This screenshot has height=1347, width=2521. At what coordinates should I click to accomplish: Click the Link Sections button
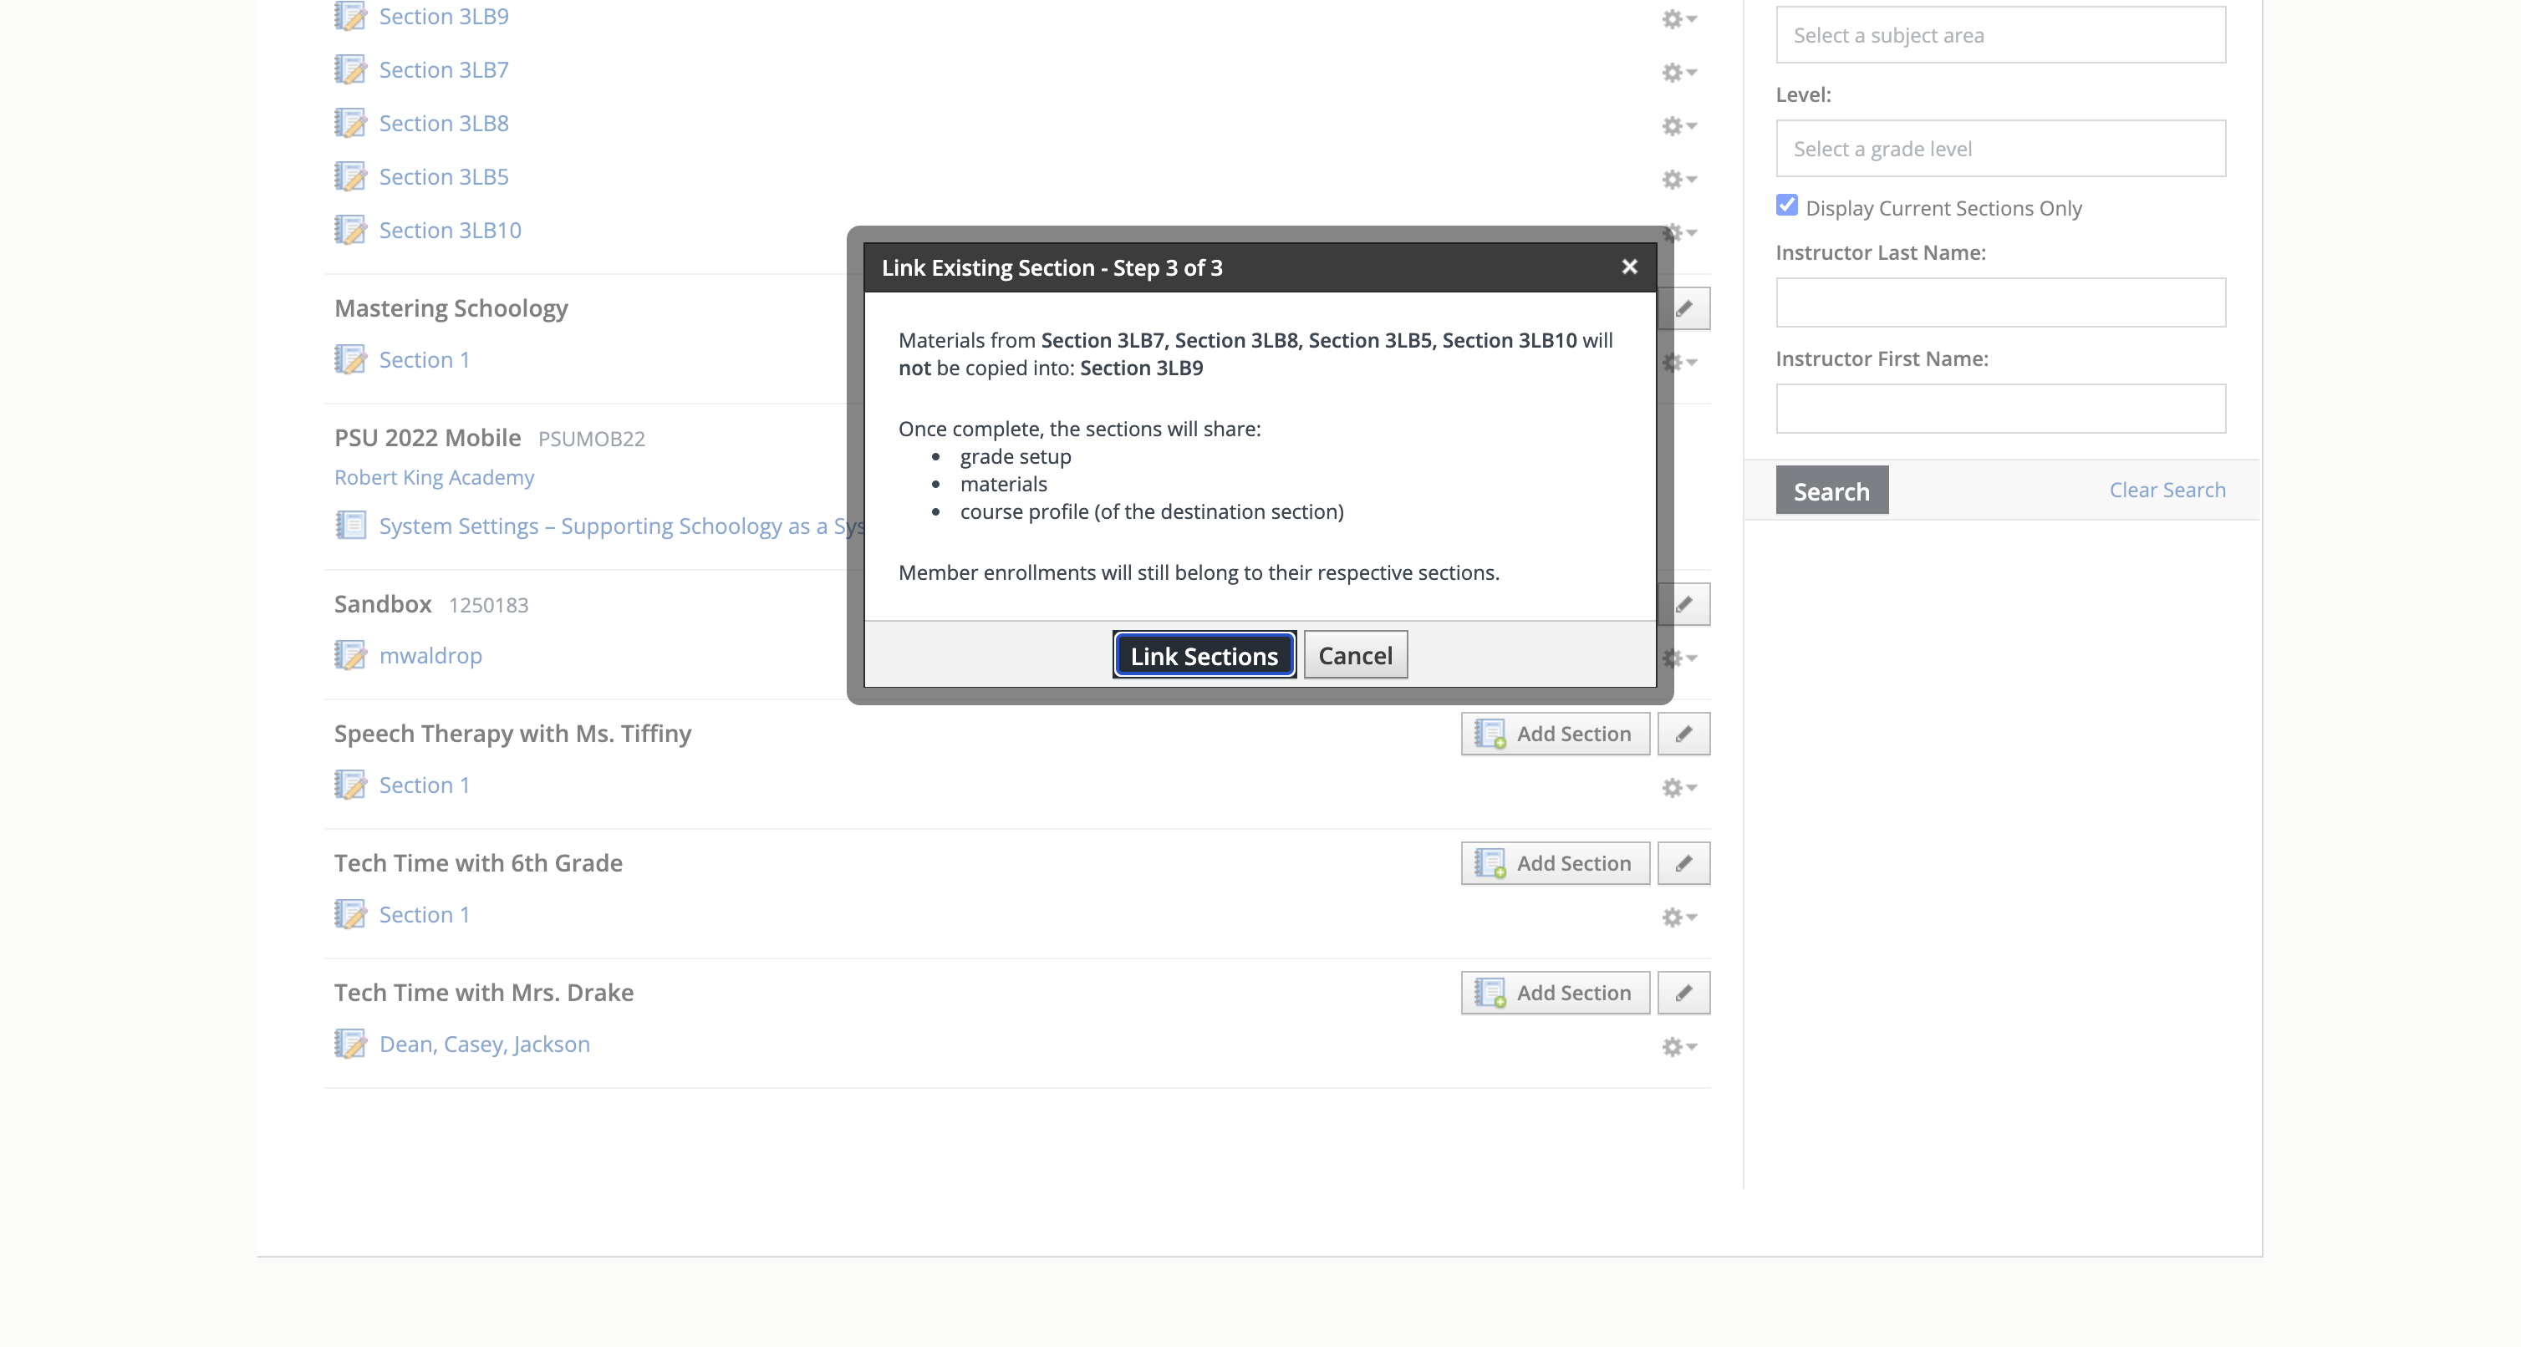click(1204, 654)
